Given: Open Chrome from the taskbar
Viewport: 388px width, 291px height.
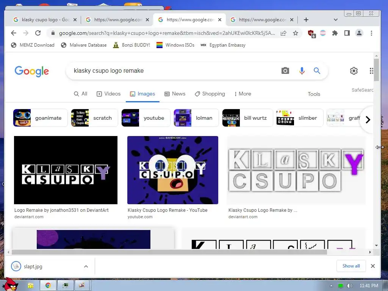Looking at the screenshot, I should (48, 285).
